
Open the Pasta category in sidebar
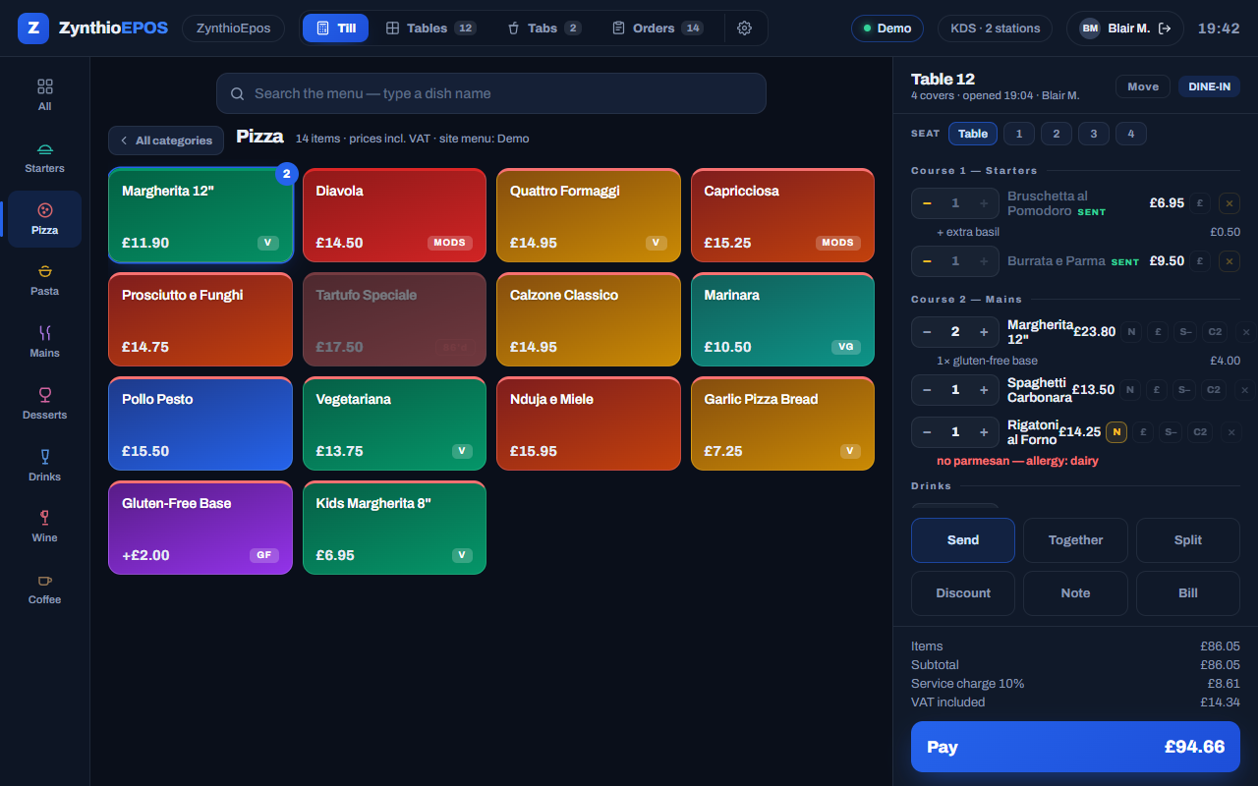pyautogui.click(x=44, y=280)
